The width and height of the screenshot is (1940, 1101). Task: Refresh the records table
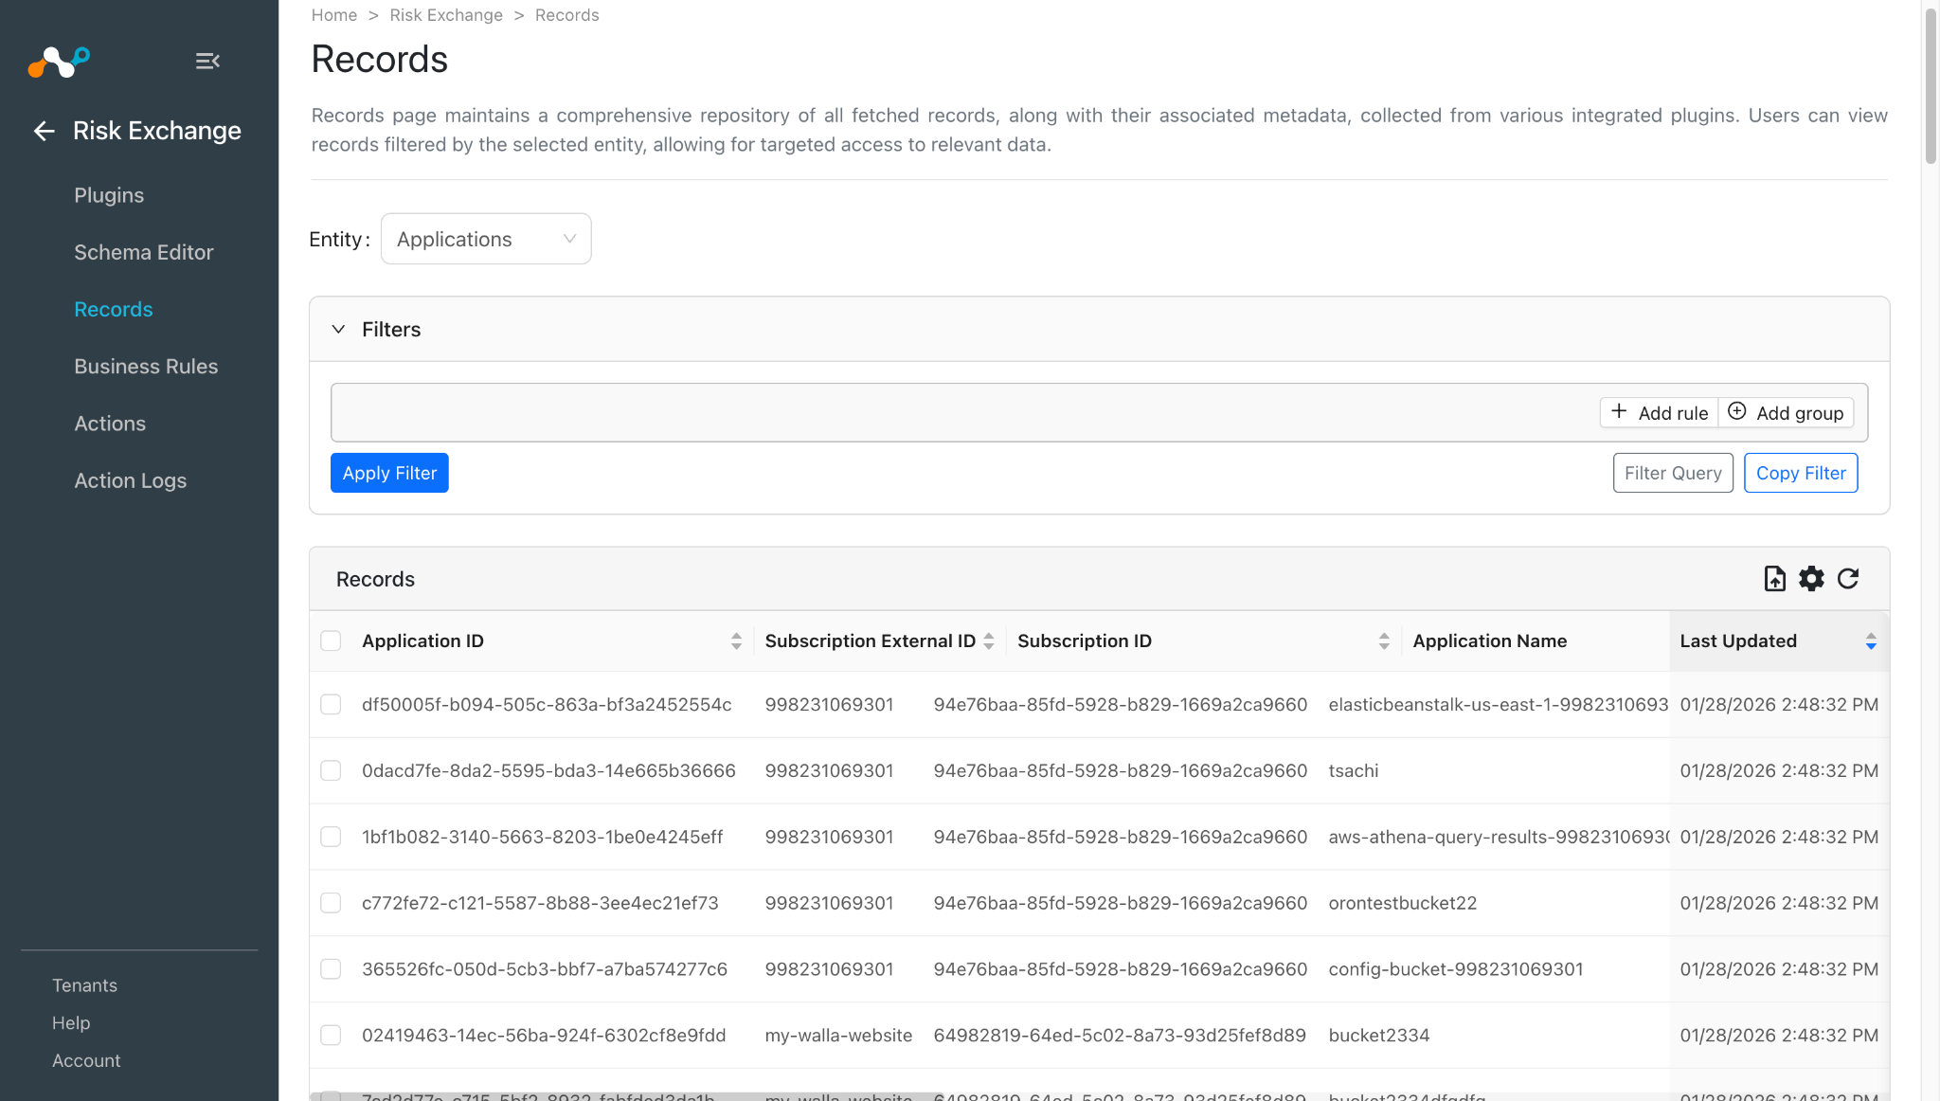1848,579
